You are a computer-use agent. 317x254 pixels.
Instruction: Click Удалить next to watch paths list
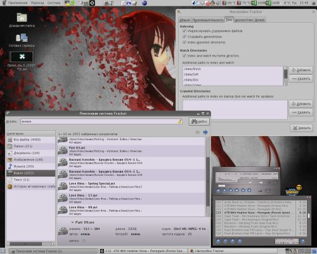[301, 79]
